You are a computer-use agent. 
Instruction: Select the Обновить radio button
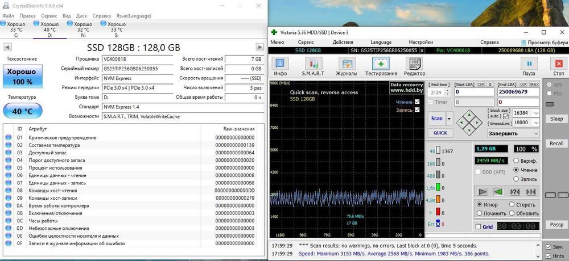(x=512, y=213)
